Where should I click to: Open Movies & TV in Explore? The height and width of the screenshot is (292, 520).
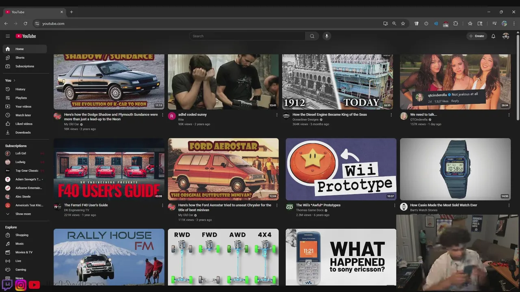click(24, 252)
